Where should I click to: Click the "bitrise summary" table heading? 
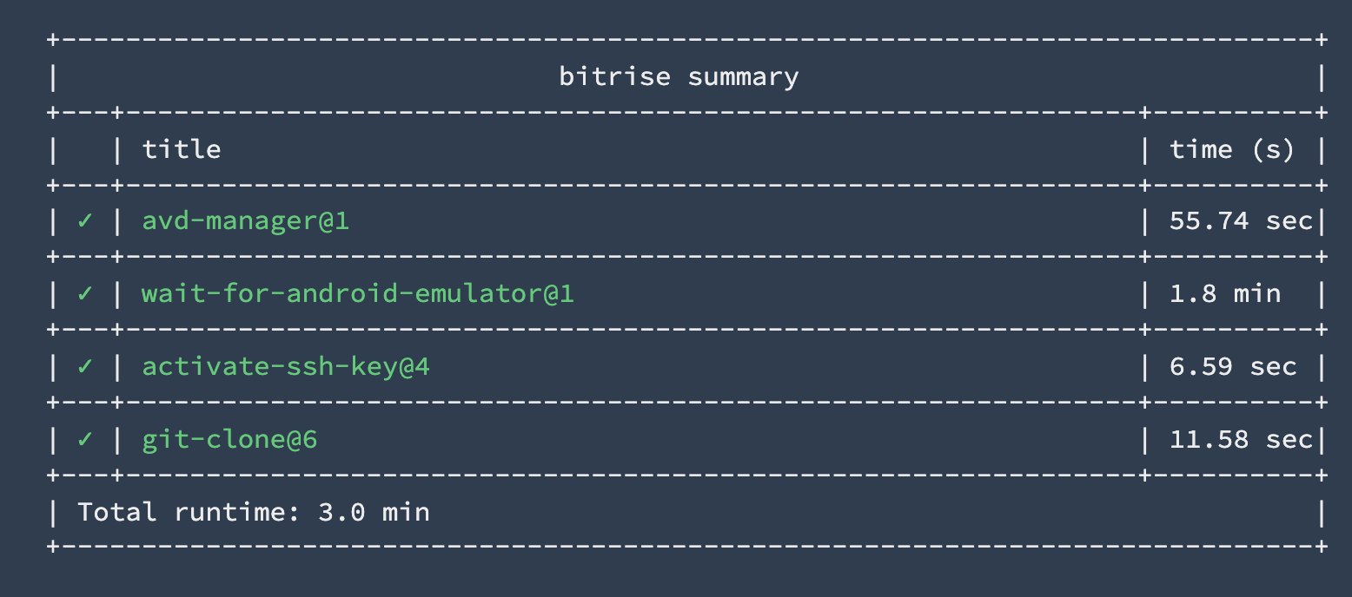(x=679, y=77)
